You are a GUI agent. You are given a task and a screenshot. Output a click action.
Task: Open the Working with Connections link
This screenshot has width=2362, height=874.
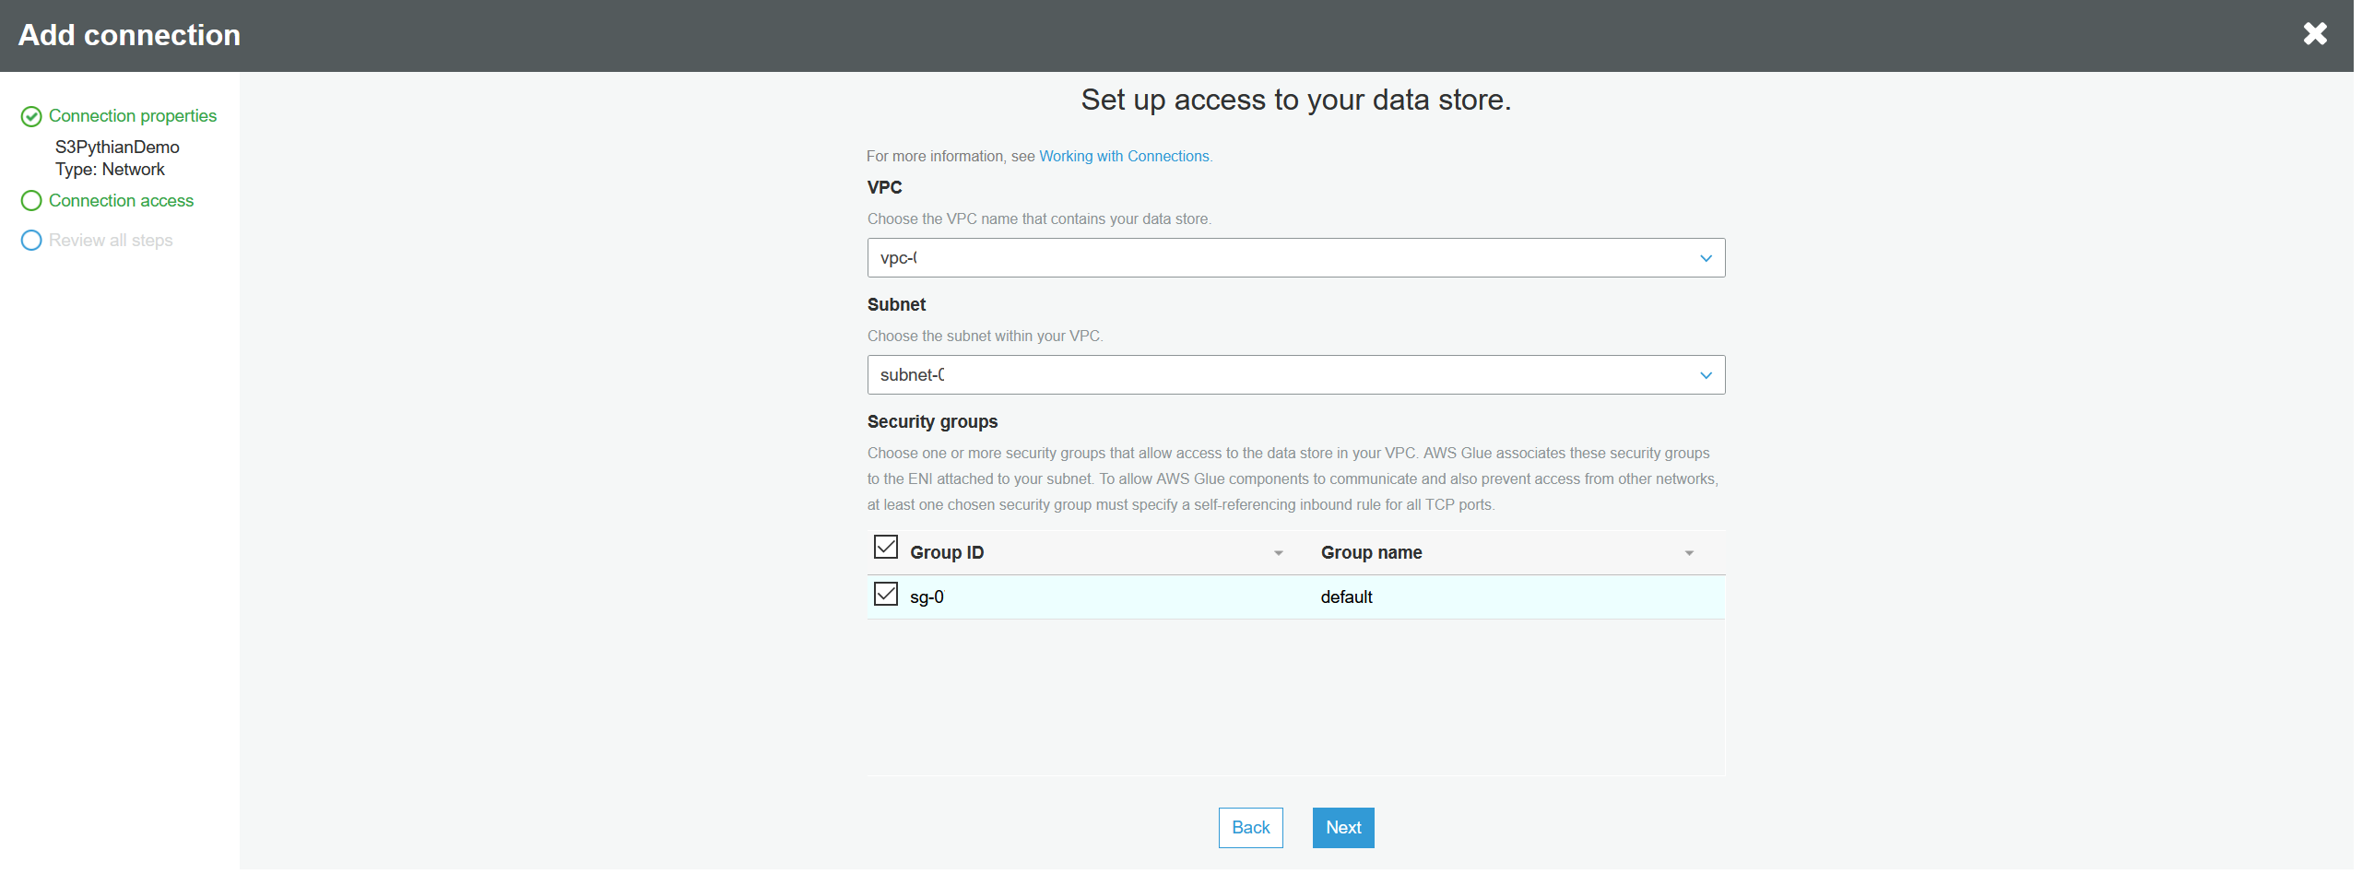coord(1124,157)
